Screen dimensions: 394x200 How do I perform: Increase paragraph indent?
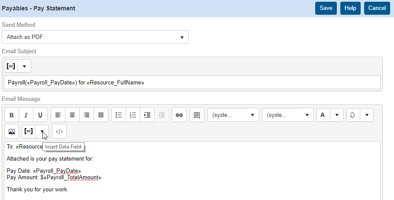[147, 115]
